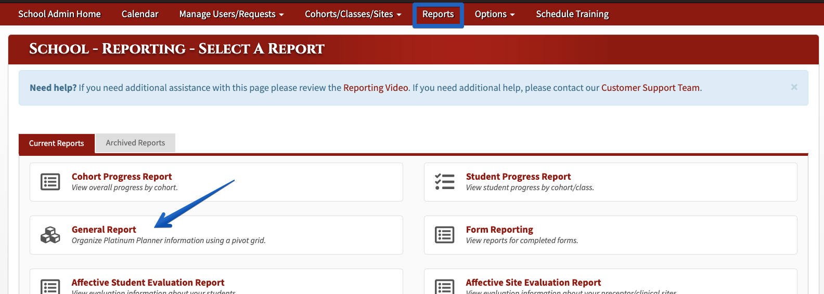This screenshot has height=294, width=824.
Task: Open the Cohorts/Classes/Sites dropdown menu
Action: pos(353,14)
